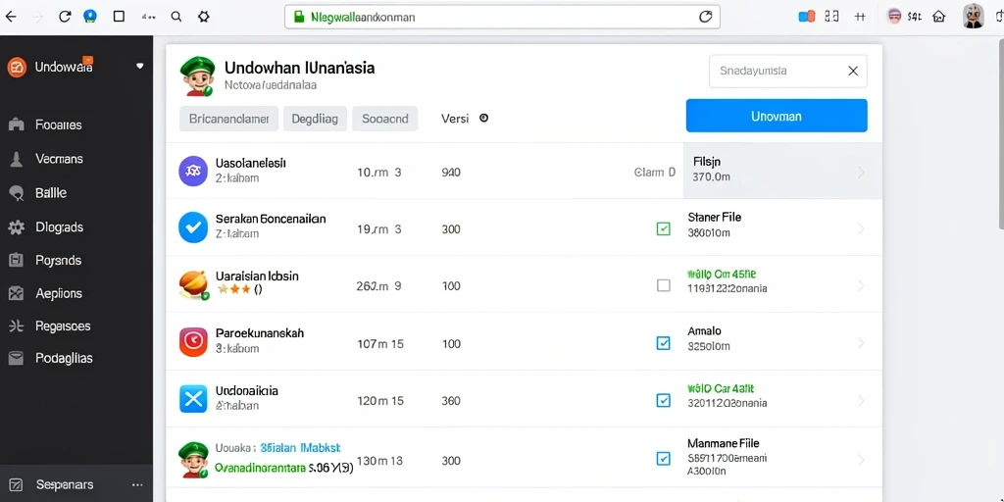
Task: Select the Bricananolamer tab
Action: tap(228, 119)
